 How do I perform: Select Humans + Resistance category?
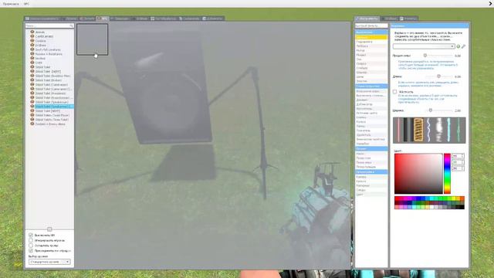[49, 54]
